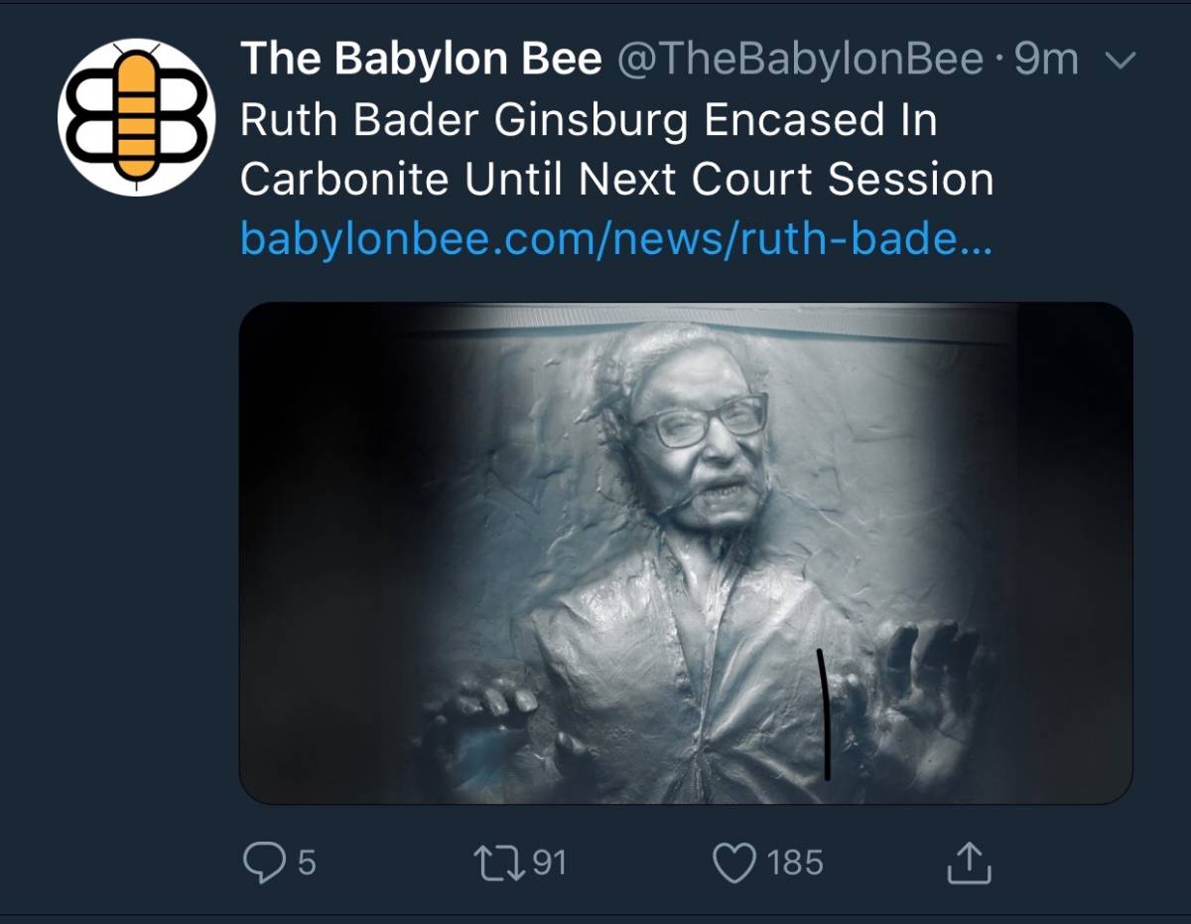Like the tweet with the heart icon

click(735, 861)
